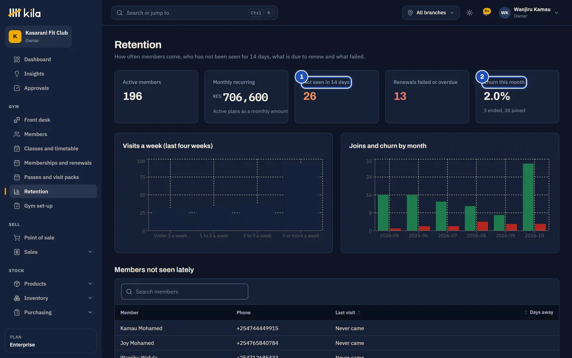The width and height of the screenshot is (572, 358).
Task: Expand the Products submenu chevron
Action: click(90, 284)
